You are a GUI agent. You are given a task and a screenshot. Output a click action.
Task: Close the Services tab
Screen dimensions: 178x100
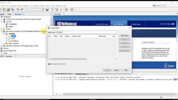[23, 14]
